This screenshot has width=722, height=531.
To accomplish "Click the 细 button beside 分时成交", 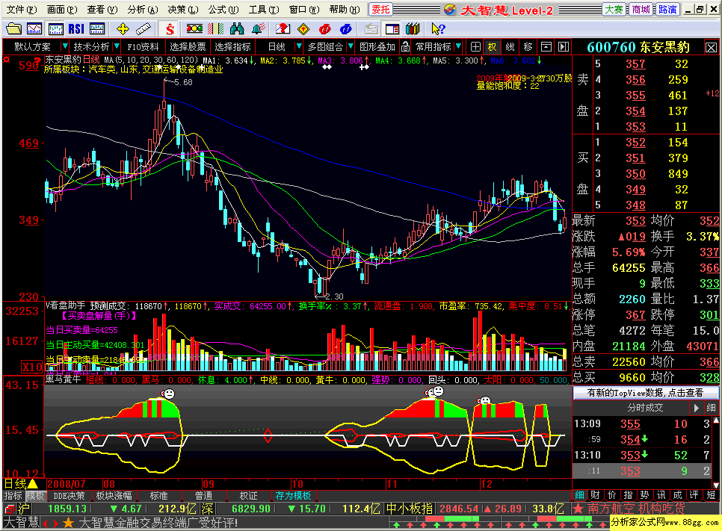I will coord(711,408).
